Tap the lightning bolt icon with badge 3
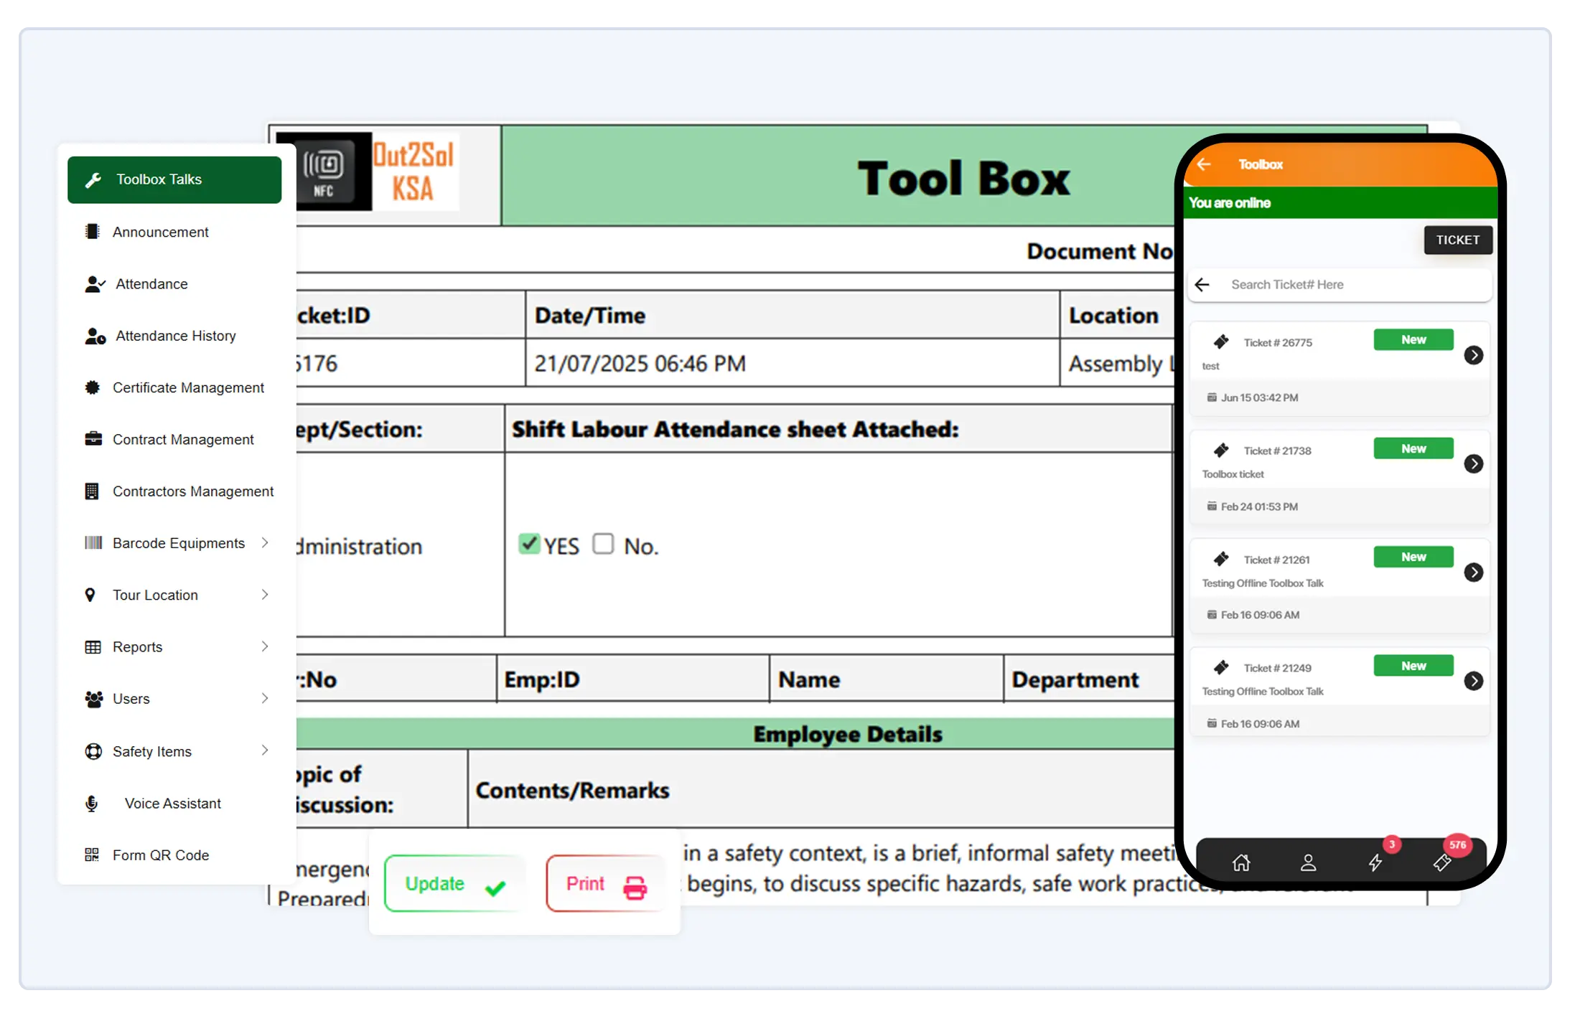Image resolution: width=1575 pixels, height=1026 pixels. [1375, 862]
